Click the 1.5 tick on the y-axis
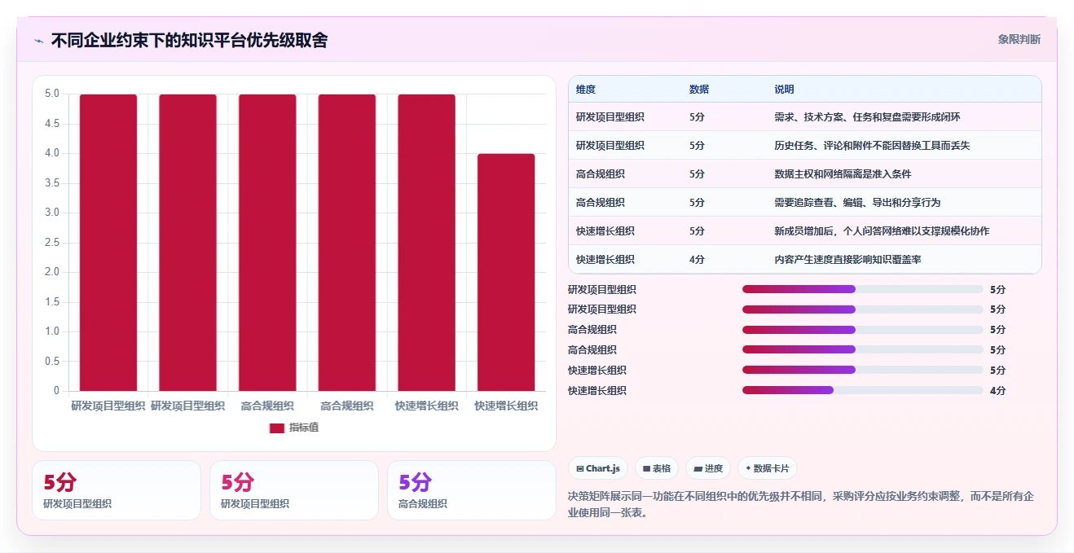This screenshot has width=1074, height=553. point(51,302)
